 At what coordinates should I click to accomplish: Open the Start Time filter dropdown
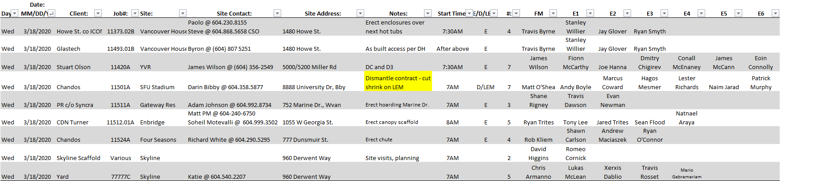(x=469, y=13)
